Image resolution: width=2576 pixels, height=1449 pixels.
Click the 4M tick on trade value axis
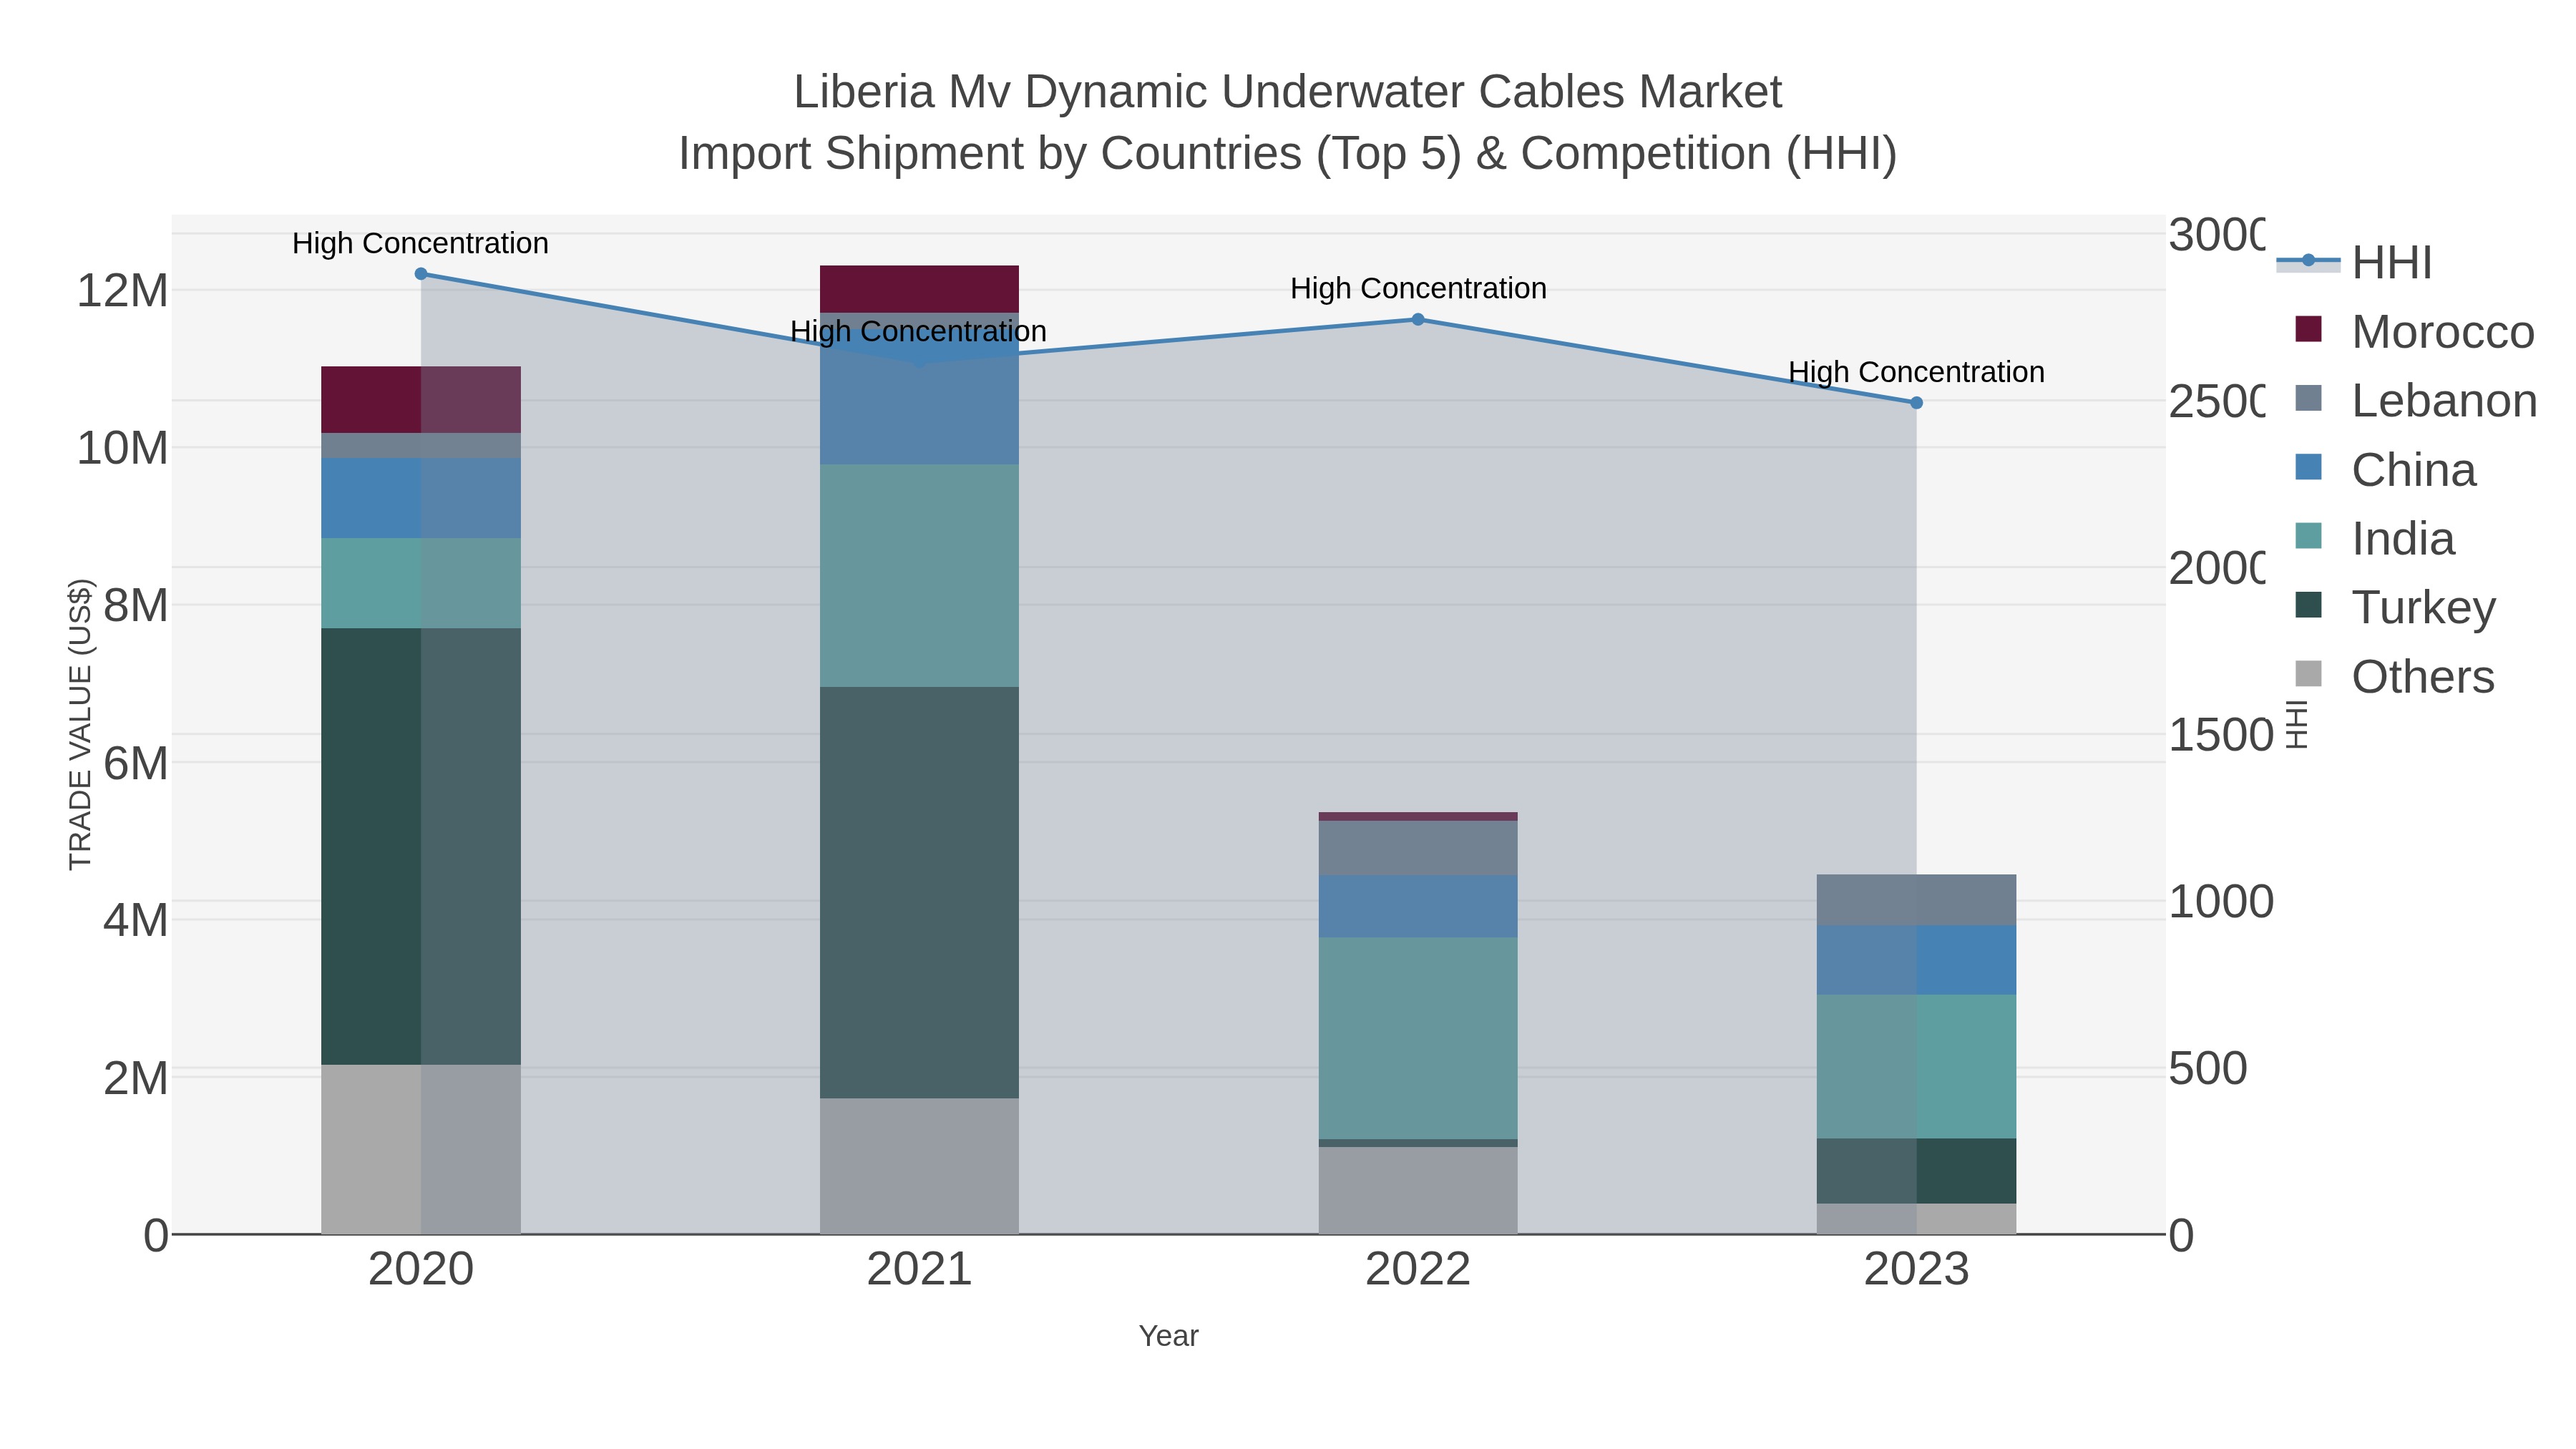click(135, 920)
